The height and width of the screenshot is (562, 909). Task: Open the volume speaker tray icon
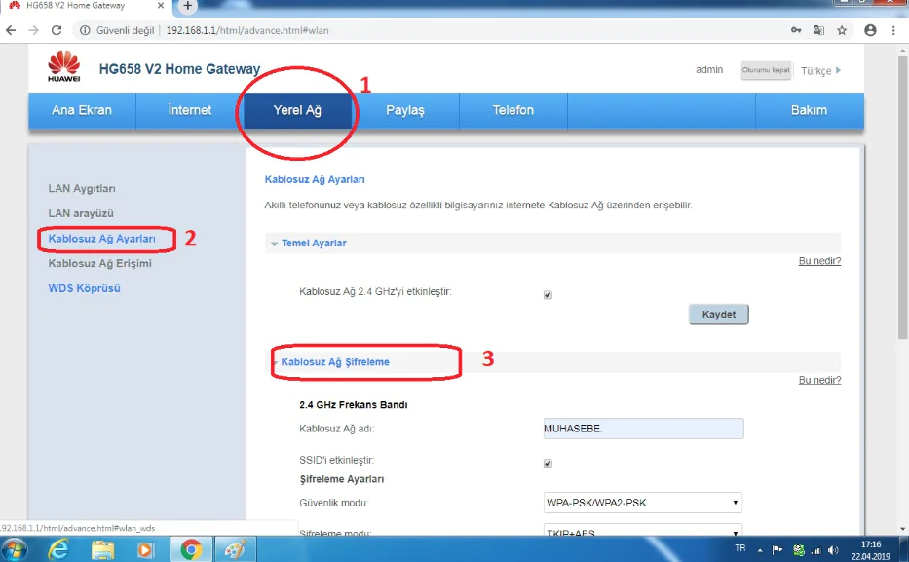pyautogui.click(x=833, y=550)
